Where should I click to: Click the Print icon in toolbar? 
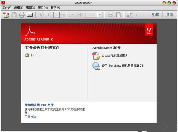pos(22,15)
